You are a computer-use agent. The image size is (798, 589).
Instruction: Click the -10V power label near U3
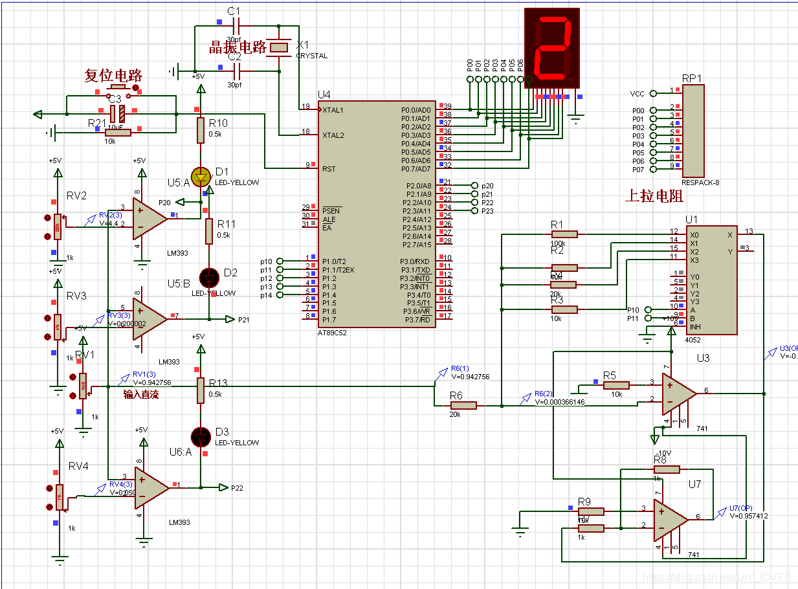(x=663, y=453)
